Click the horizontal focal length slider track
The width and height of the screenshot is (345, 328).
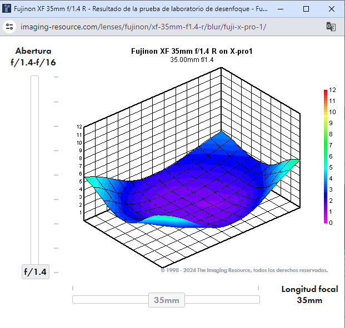click(166, 300)
